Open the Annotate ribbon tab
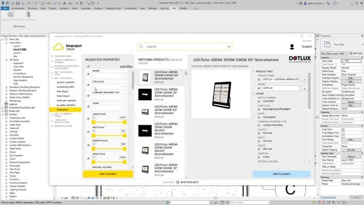 click(86, 8)
